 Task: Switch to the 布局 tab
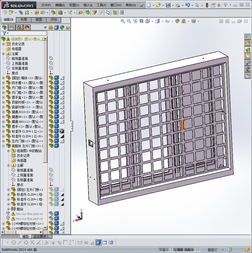click(24, 20)
